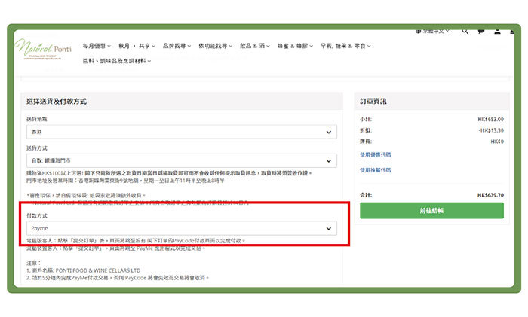Open the 送貨地點 dropdown showing 香港
Viewport: 528px width, 317px height.
point(180,133)
